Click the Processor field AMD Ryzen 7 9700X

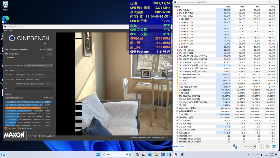click(34, 75)
